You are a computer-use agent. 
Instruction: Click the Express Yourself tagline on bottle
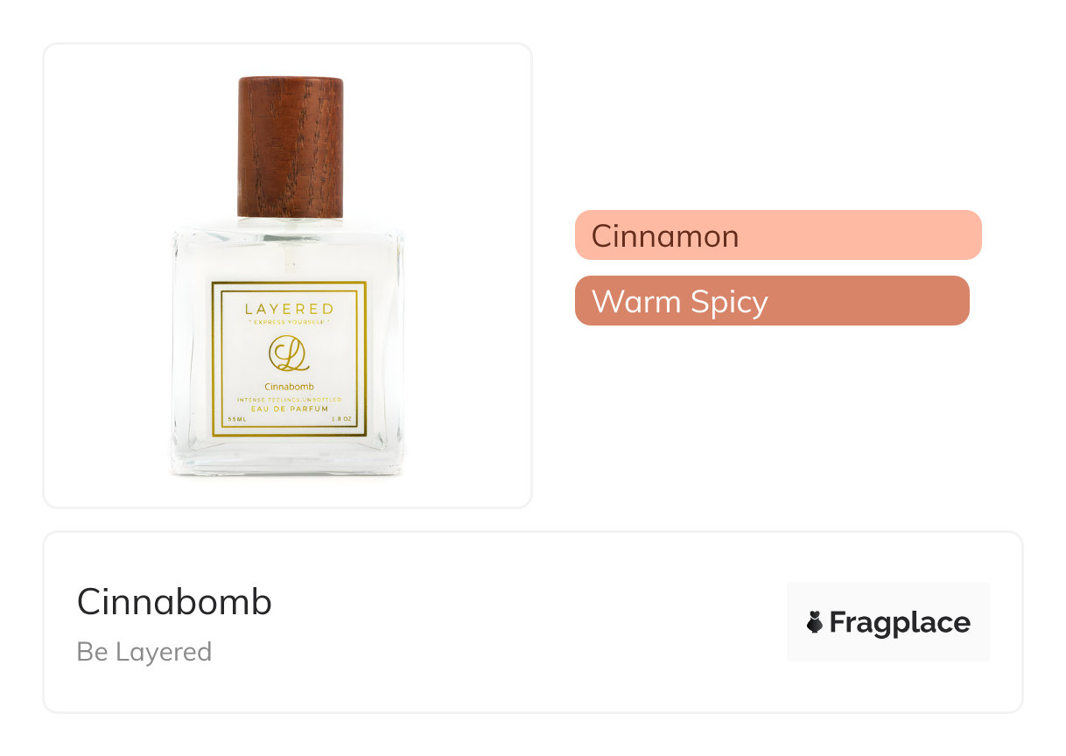click(x=288, y=323)
